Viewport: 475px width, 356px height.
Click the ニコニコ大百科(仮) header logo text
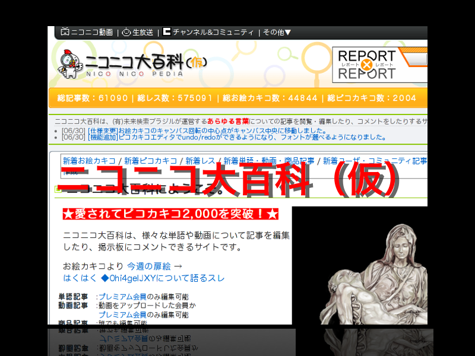pos(145,65)
